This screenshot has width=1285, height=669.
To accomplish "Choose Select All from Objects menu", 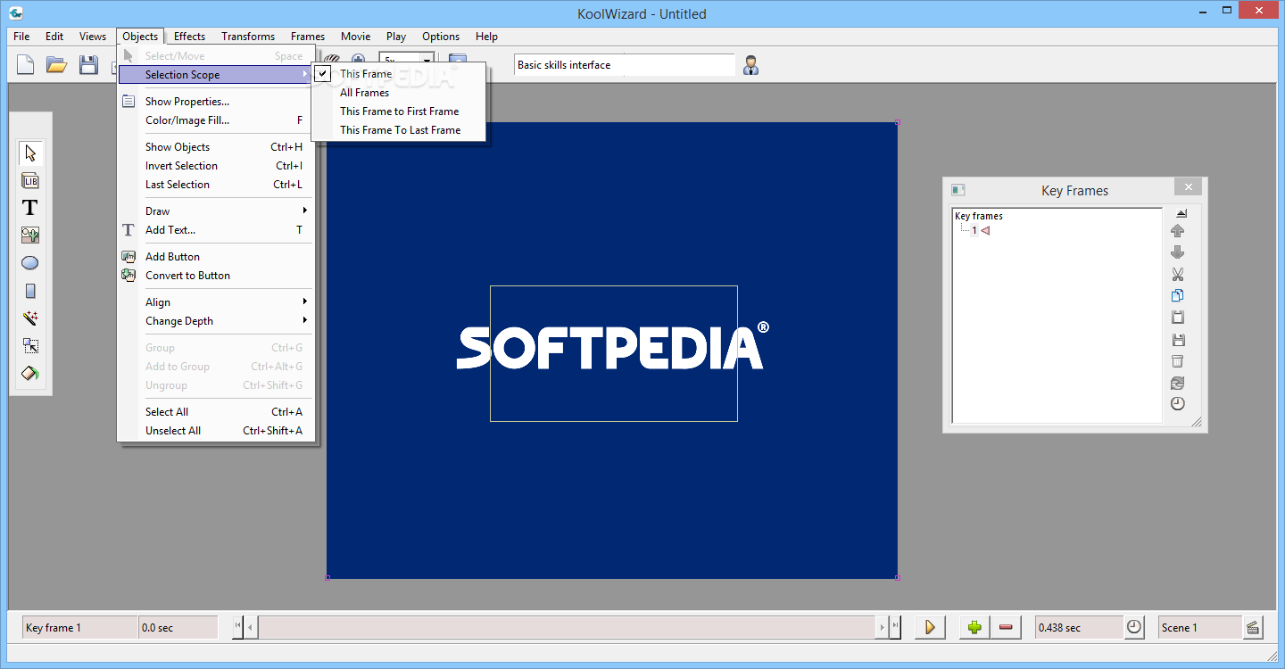I will click(215, 412).
